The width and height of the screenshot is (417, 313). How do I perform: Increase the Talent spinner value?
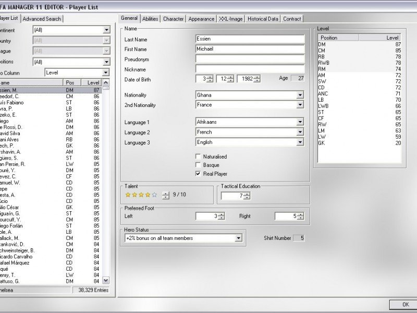point(166,194)
